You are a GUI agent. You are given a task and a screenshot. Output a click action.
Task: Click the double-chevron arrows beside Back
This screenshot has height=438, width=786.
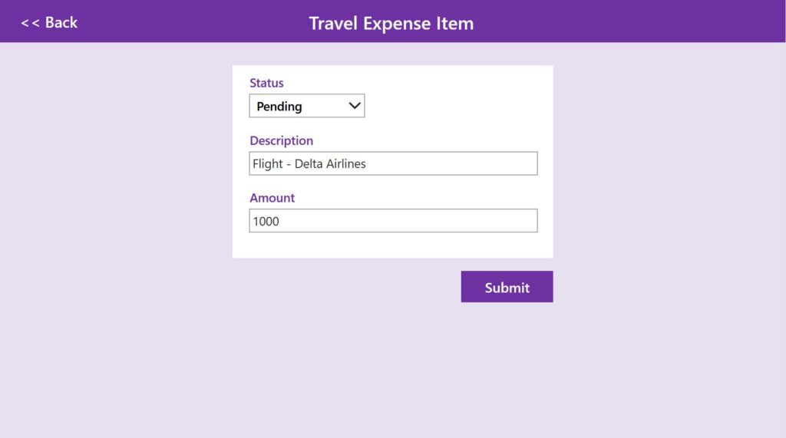[x=30, y=23]
